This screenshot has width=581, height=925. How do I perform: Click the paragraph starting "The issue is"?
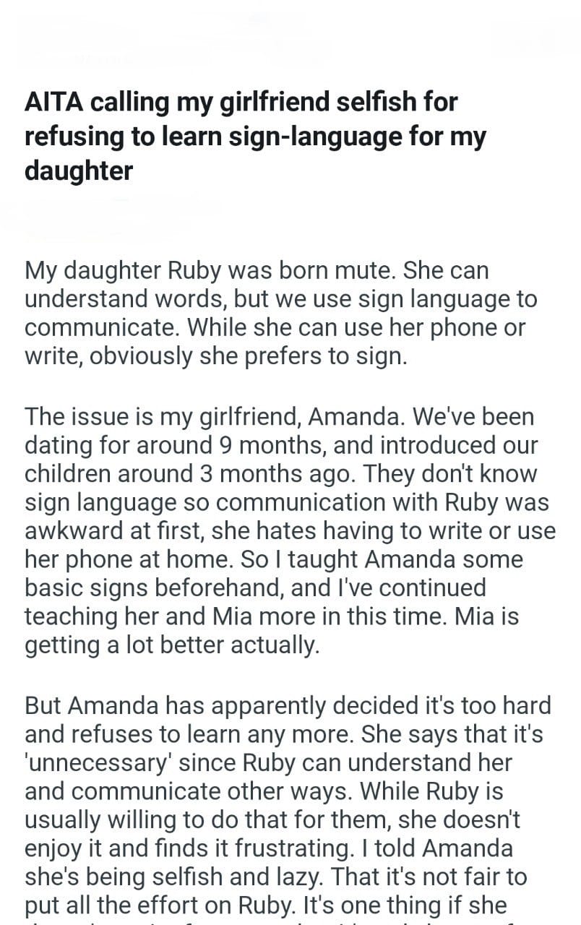coord(289,530)
